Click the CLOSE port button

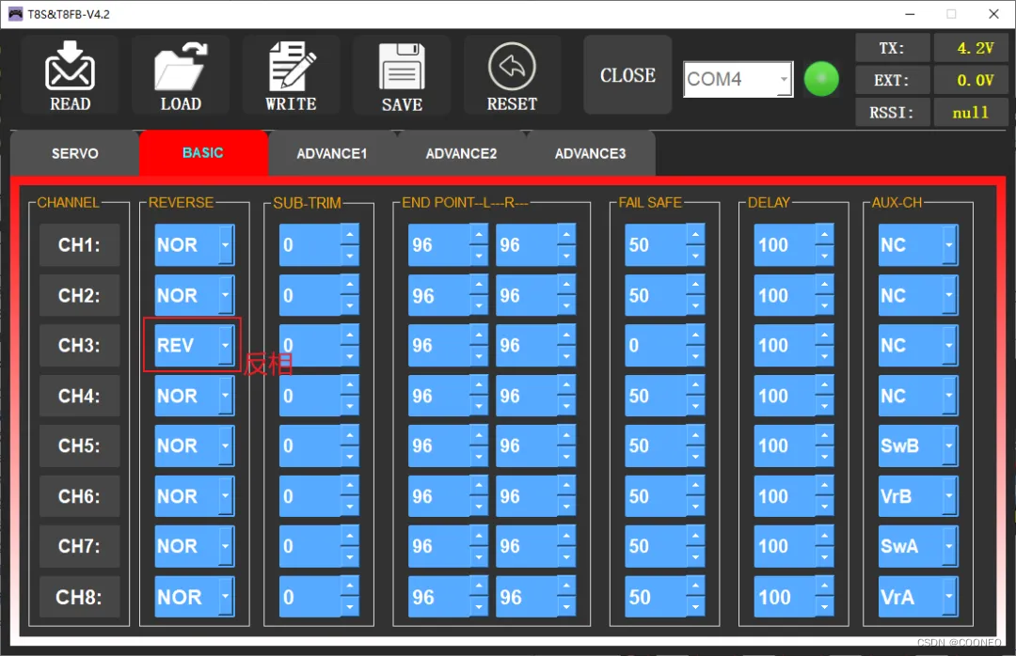pyautogui.click(x=627, y=75)
